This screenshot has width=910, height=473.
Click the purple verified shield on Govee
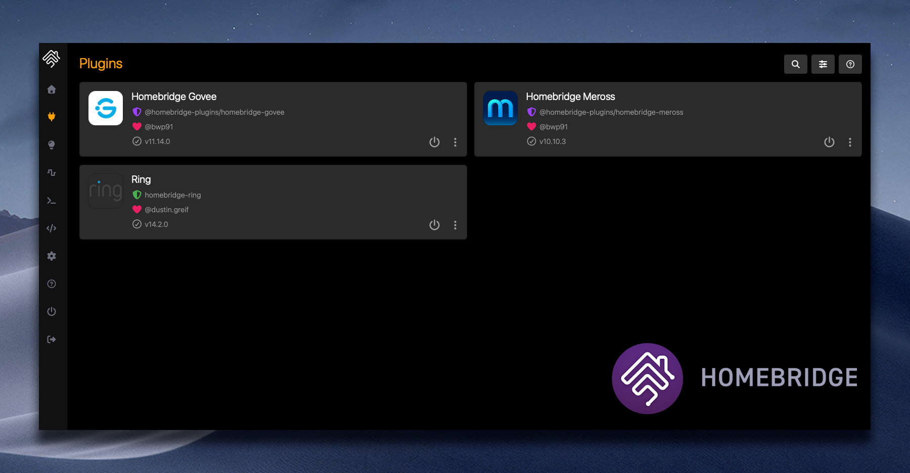[137, 112]
